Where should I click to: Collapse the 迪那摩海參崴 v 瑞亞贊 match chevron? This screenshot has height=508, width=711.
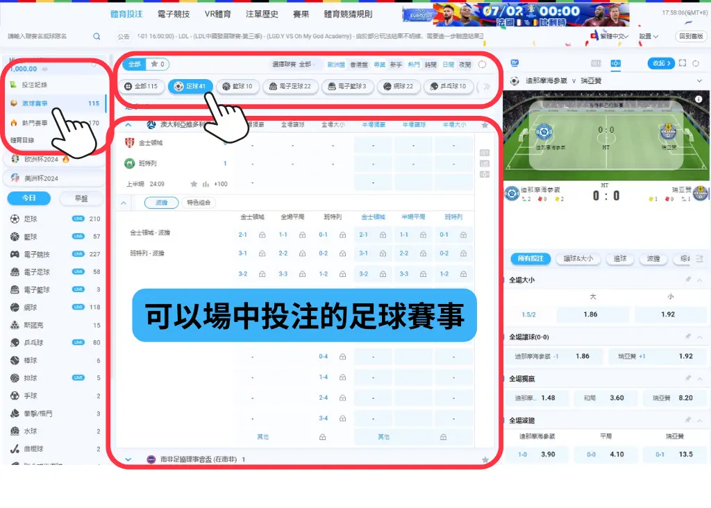tap(699, 81)
